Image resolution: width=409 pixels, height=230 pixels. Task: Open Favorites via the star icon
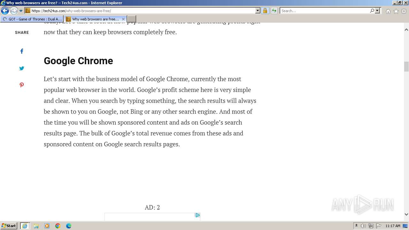(396, 11)
